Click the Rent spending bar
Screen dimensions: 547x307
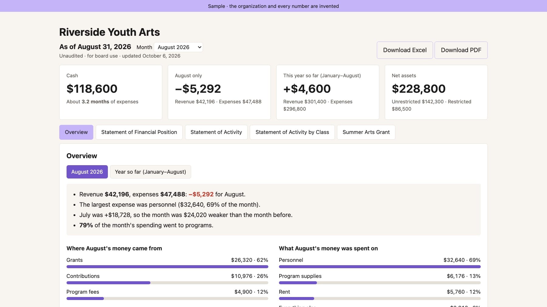pos(380,299)
